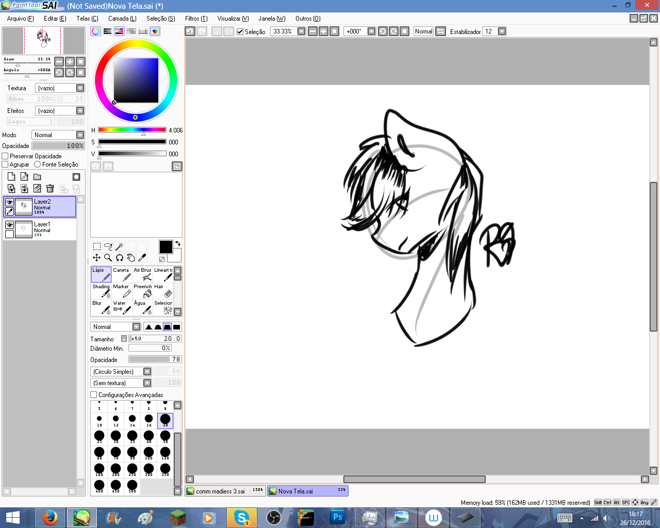This screenshot has height=528, width=660.
Task: Choose the rectangular selection tool
Action: point(96,246)
